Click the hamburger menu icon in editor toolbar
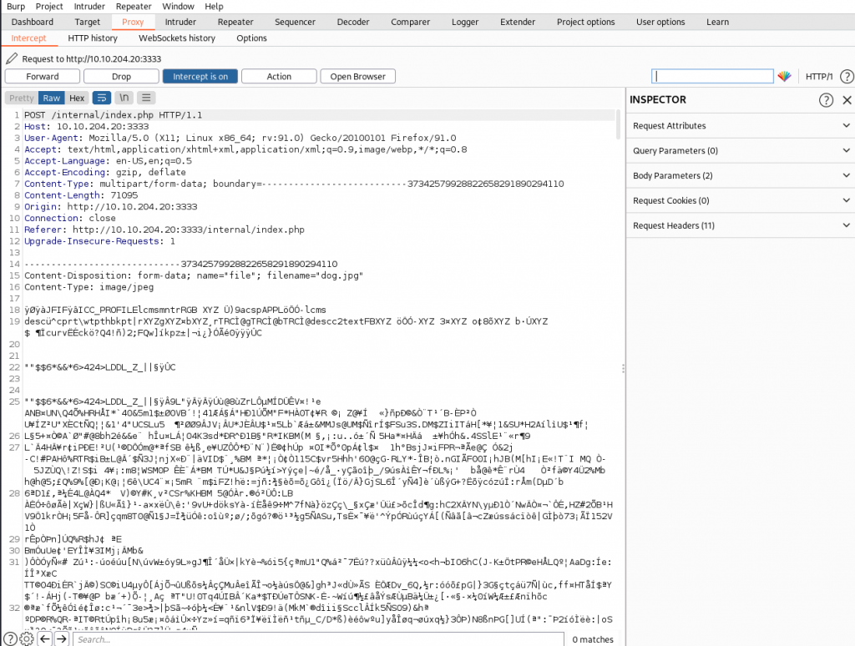The height and width of the screenshot is (646, 855). point(147,98)
